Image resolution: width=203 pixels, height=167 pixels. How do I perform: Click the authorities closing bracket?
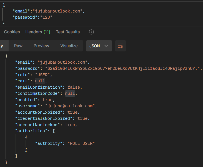[x=16, y=156]
